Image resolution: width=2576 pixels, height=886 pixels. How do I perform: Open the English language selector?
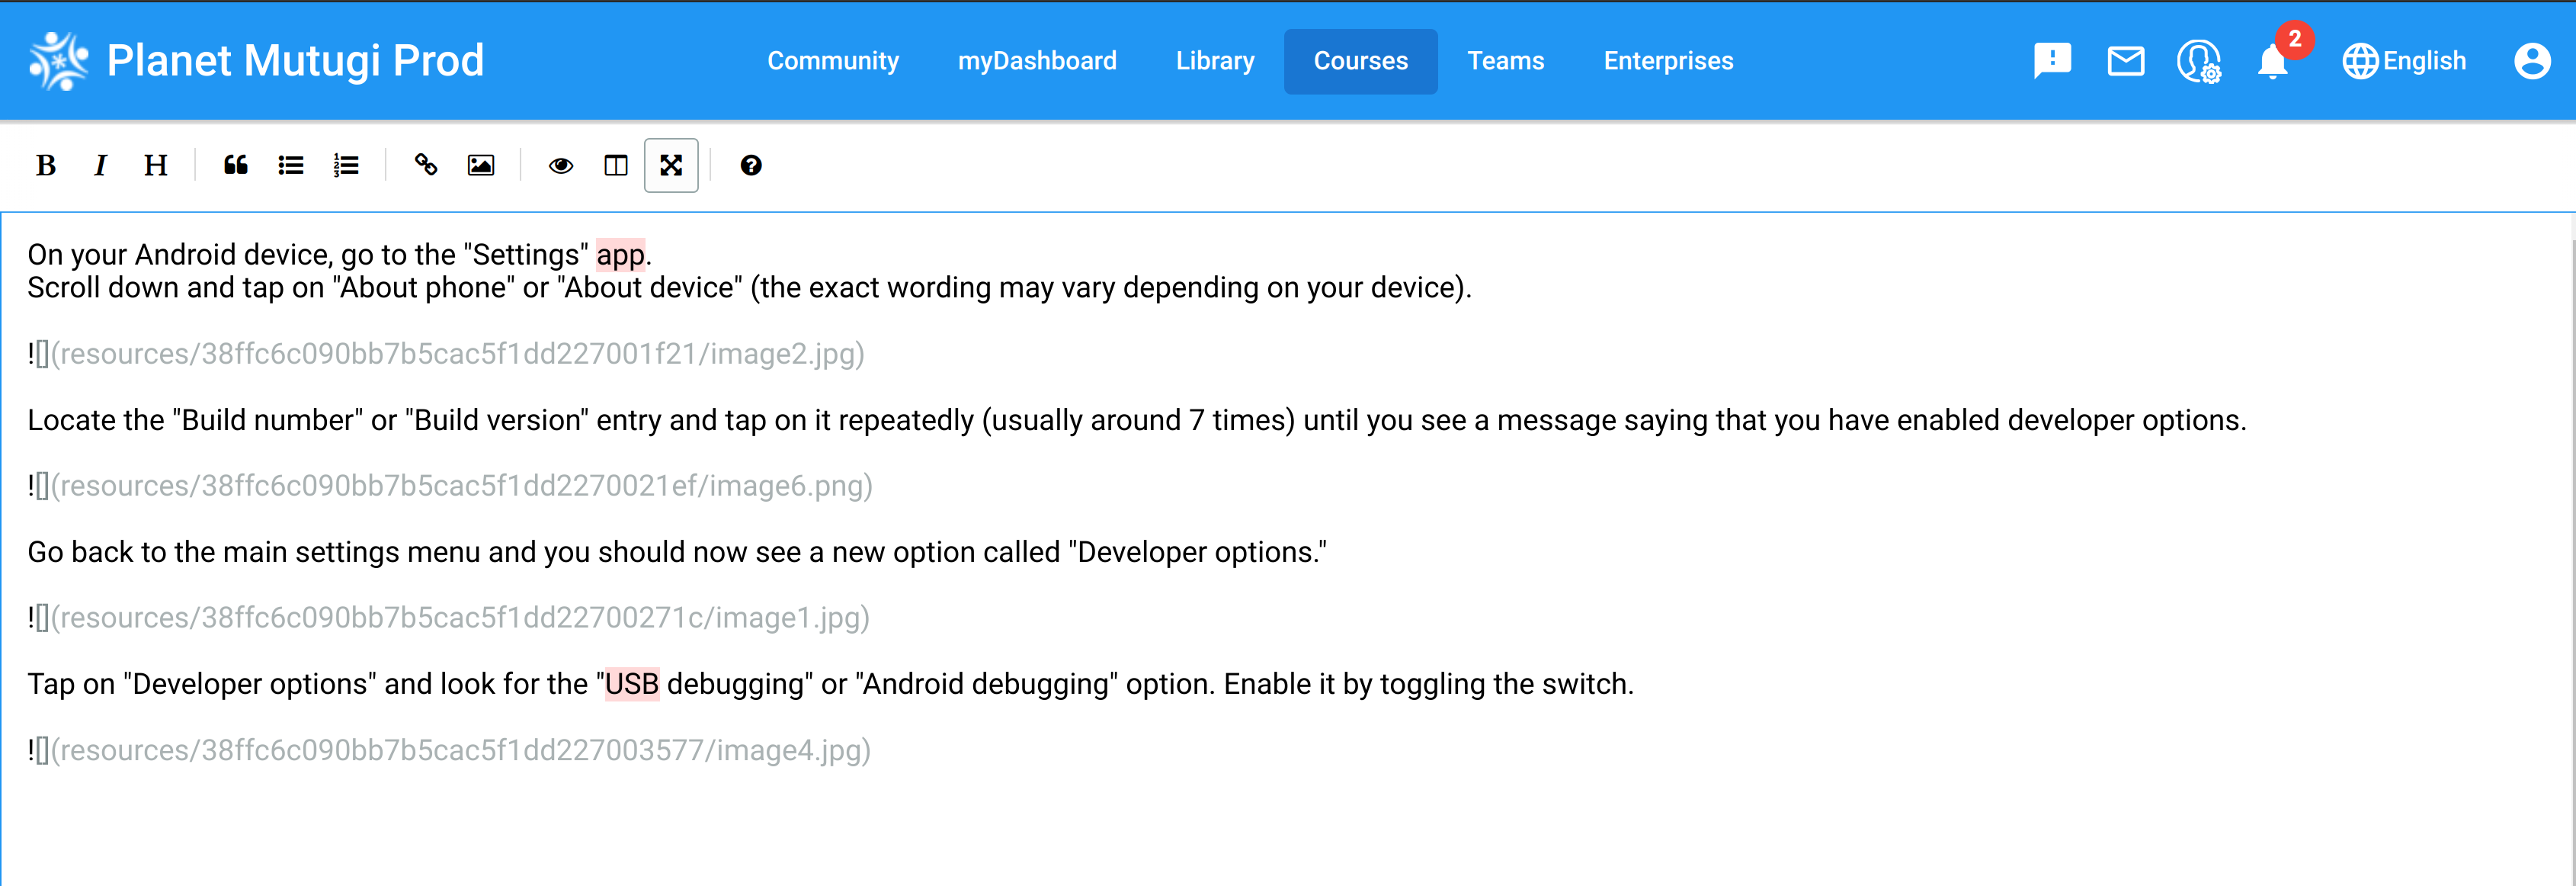[2404, 61]
